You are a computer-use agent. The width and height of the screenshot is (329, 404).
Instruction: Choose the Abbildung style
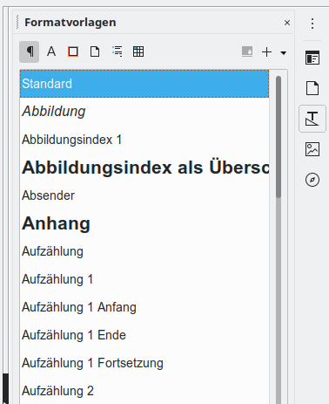[x=144, y=112]
